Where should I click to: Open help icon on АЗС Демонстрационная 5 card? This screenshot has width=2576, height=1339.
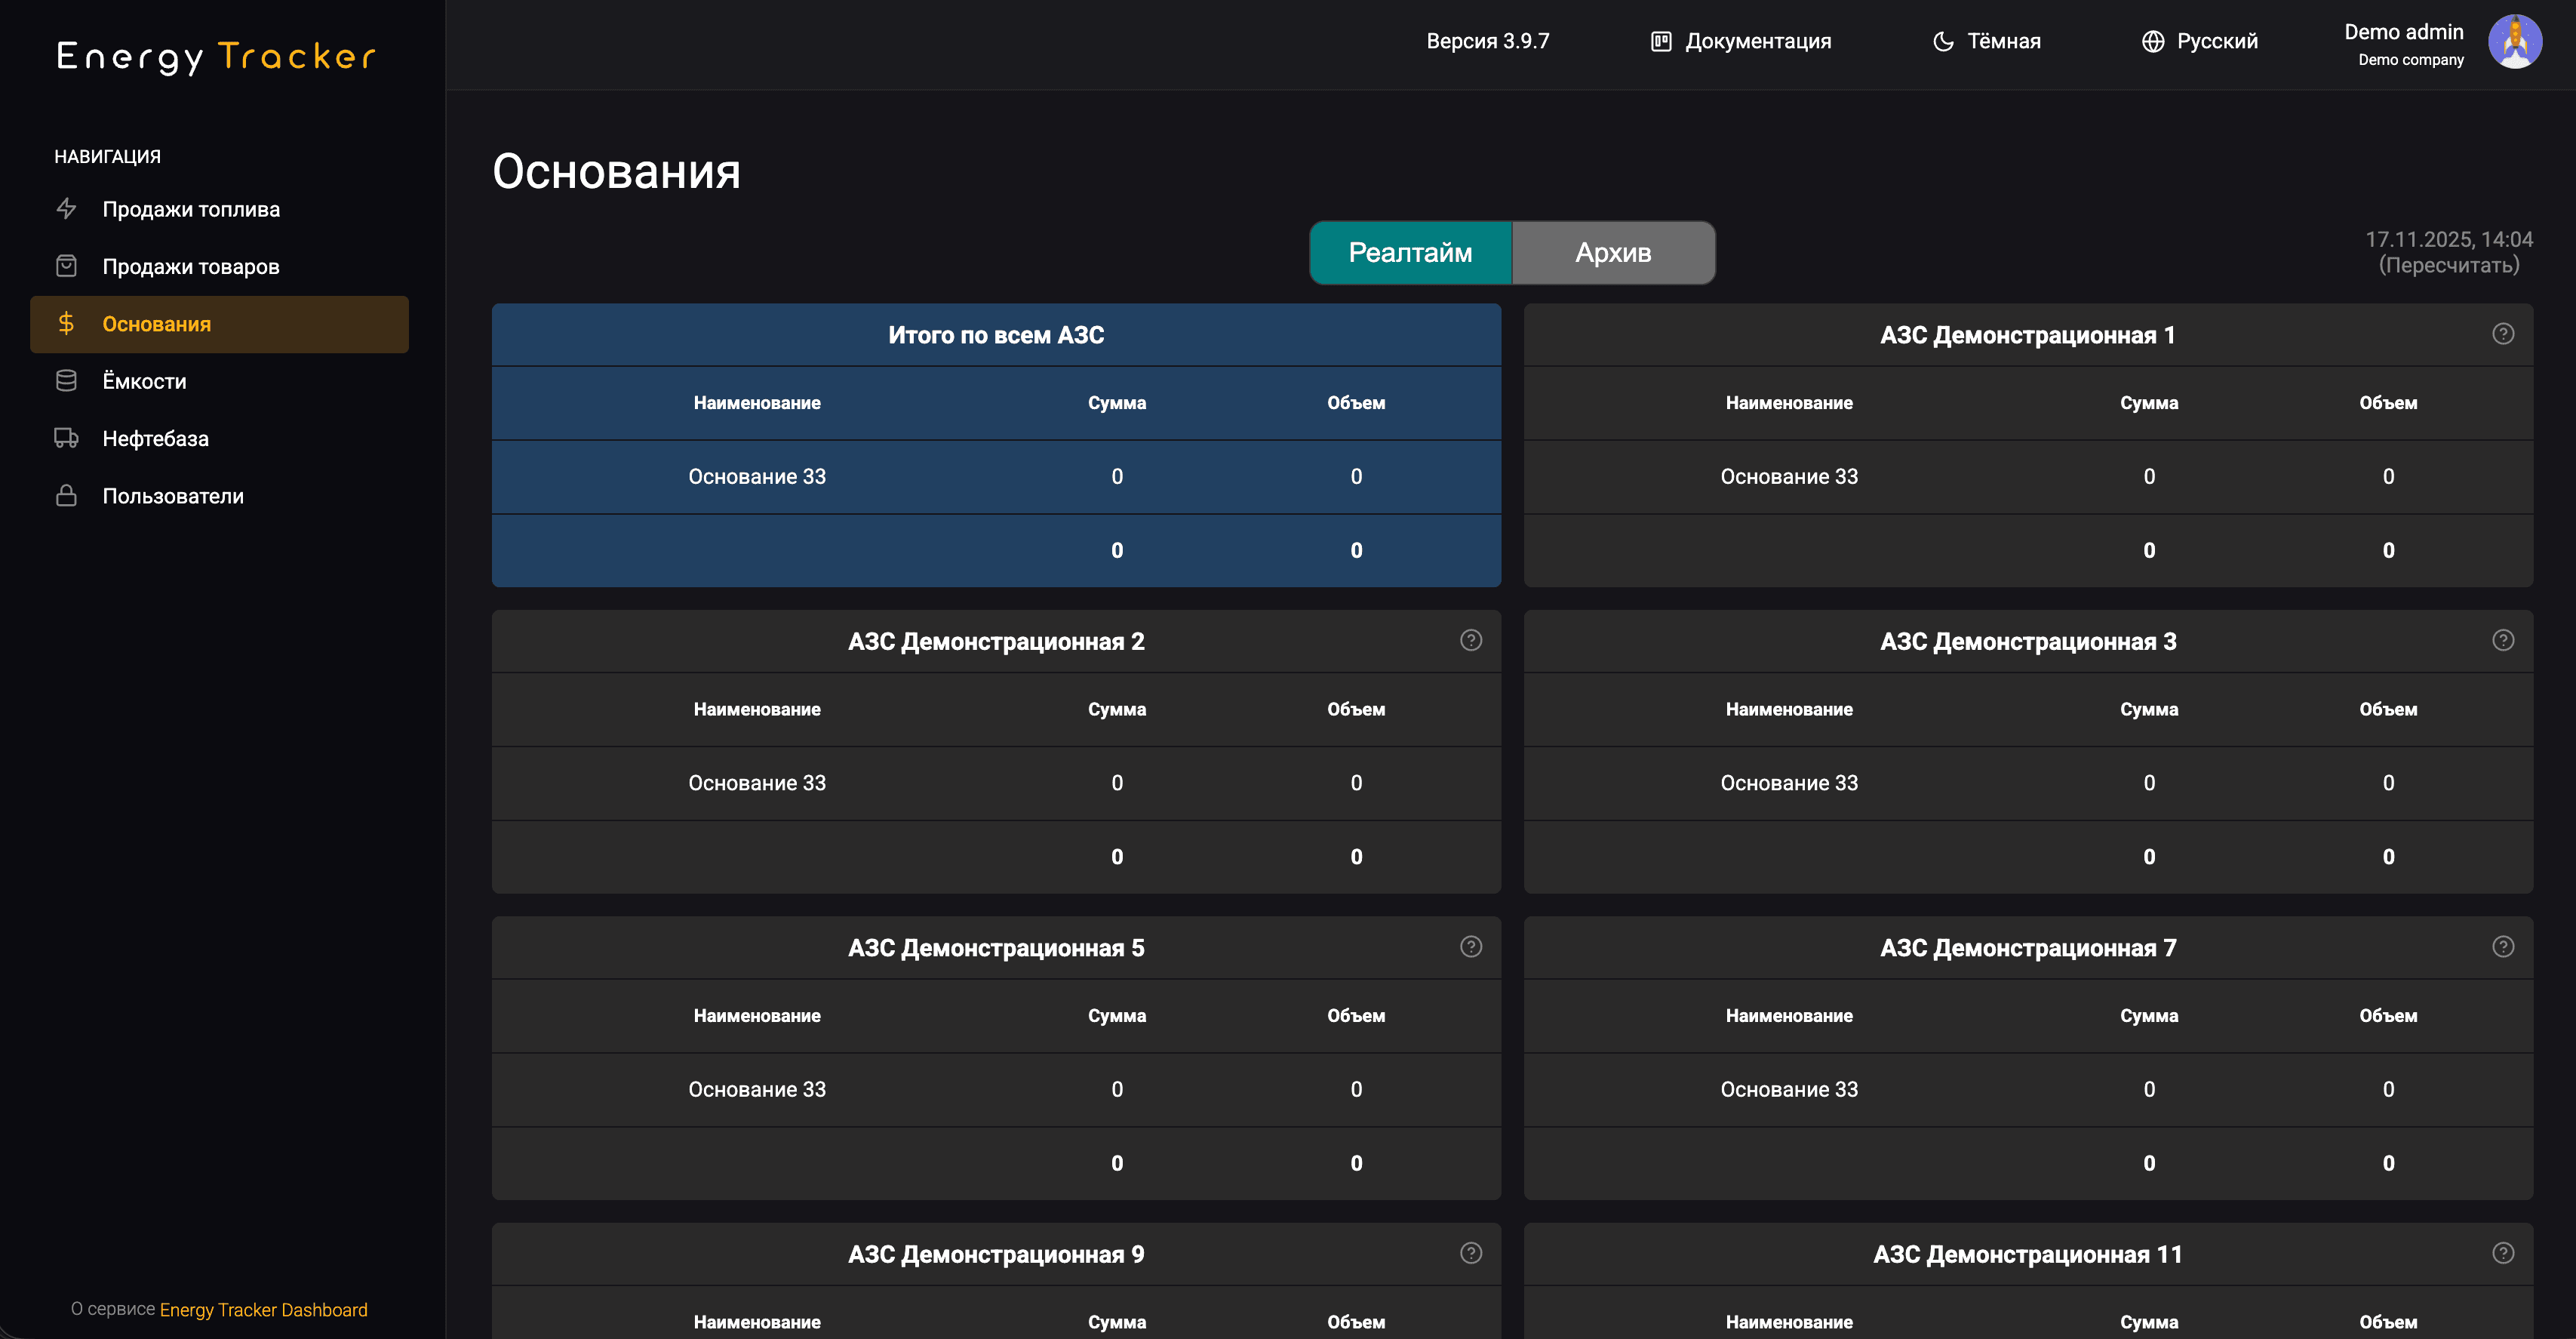click(1470, 946)
